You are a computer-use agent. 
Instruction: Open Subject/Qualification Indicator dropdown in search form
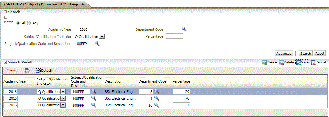pos(102,37)
